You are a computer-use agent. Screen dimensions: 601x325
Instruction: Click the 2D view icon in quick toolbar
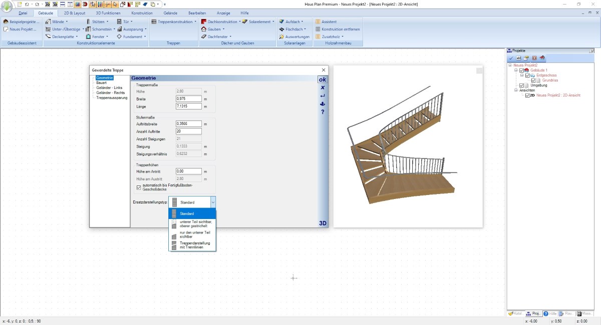coord(48,4)
